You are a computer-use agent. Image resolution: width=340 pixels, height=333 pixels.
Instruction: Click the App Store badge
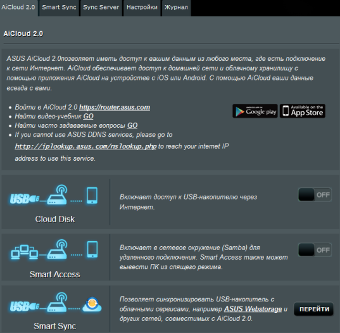coord(303,111)
